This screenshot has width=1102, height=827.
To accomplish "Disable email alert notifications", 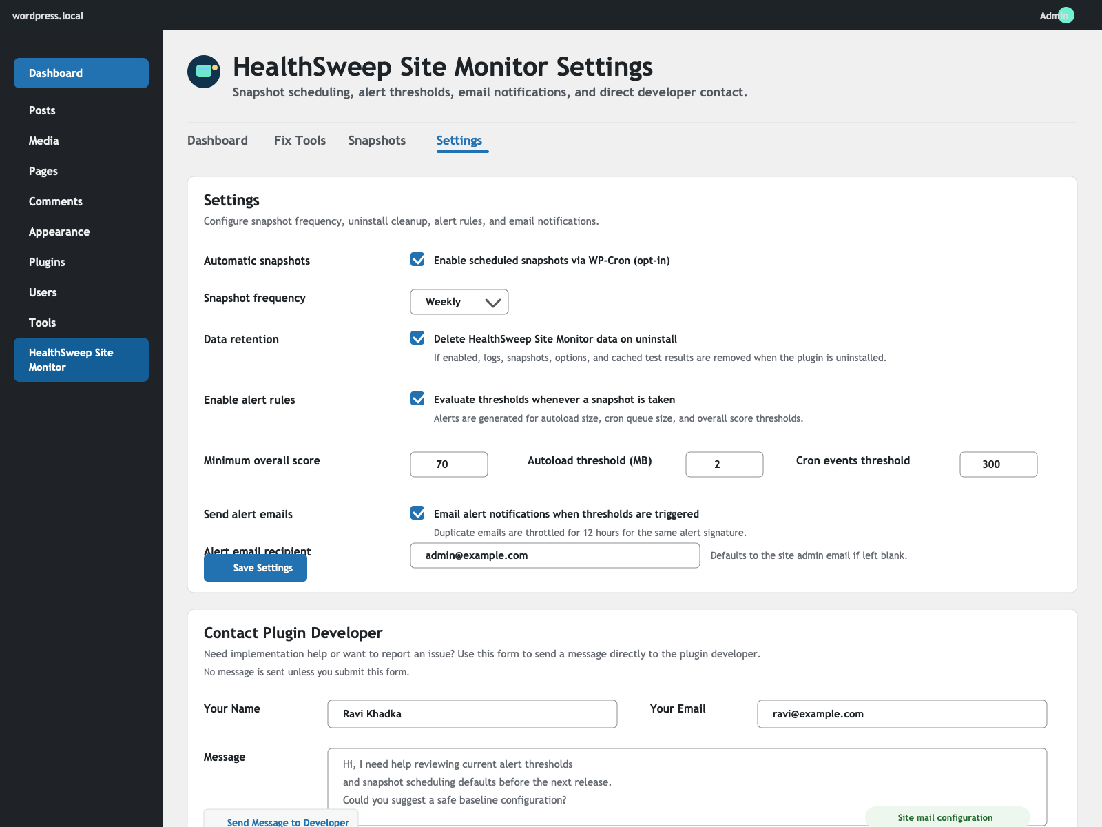I will (417, 513).
